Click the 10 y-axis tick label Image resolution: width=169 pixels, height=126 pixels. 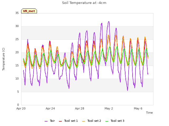coord(17,79)
